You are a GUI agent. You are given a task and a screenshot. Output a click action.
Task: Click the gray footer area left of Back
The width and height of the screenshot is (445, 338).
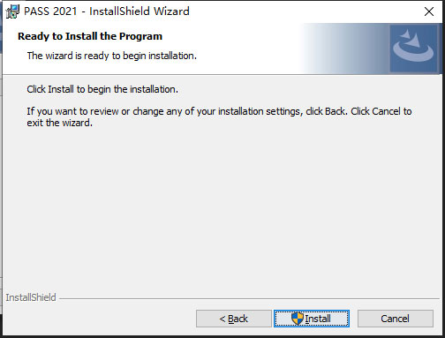[x=99, y=319]
